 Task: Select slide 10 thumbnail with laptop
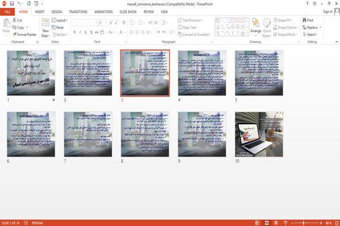(259, 134)
